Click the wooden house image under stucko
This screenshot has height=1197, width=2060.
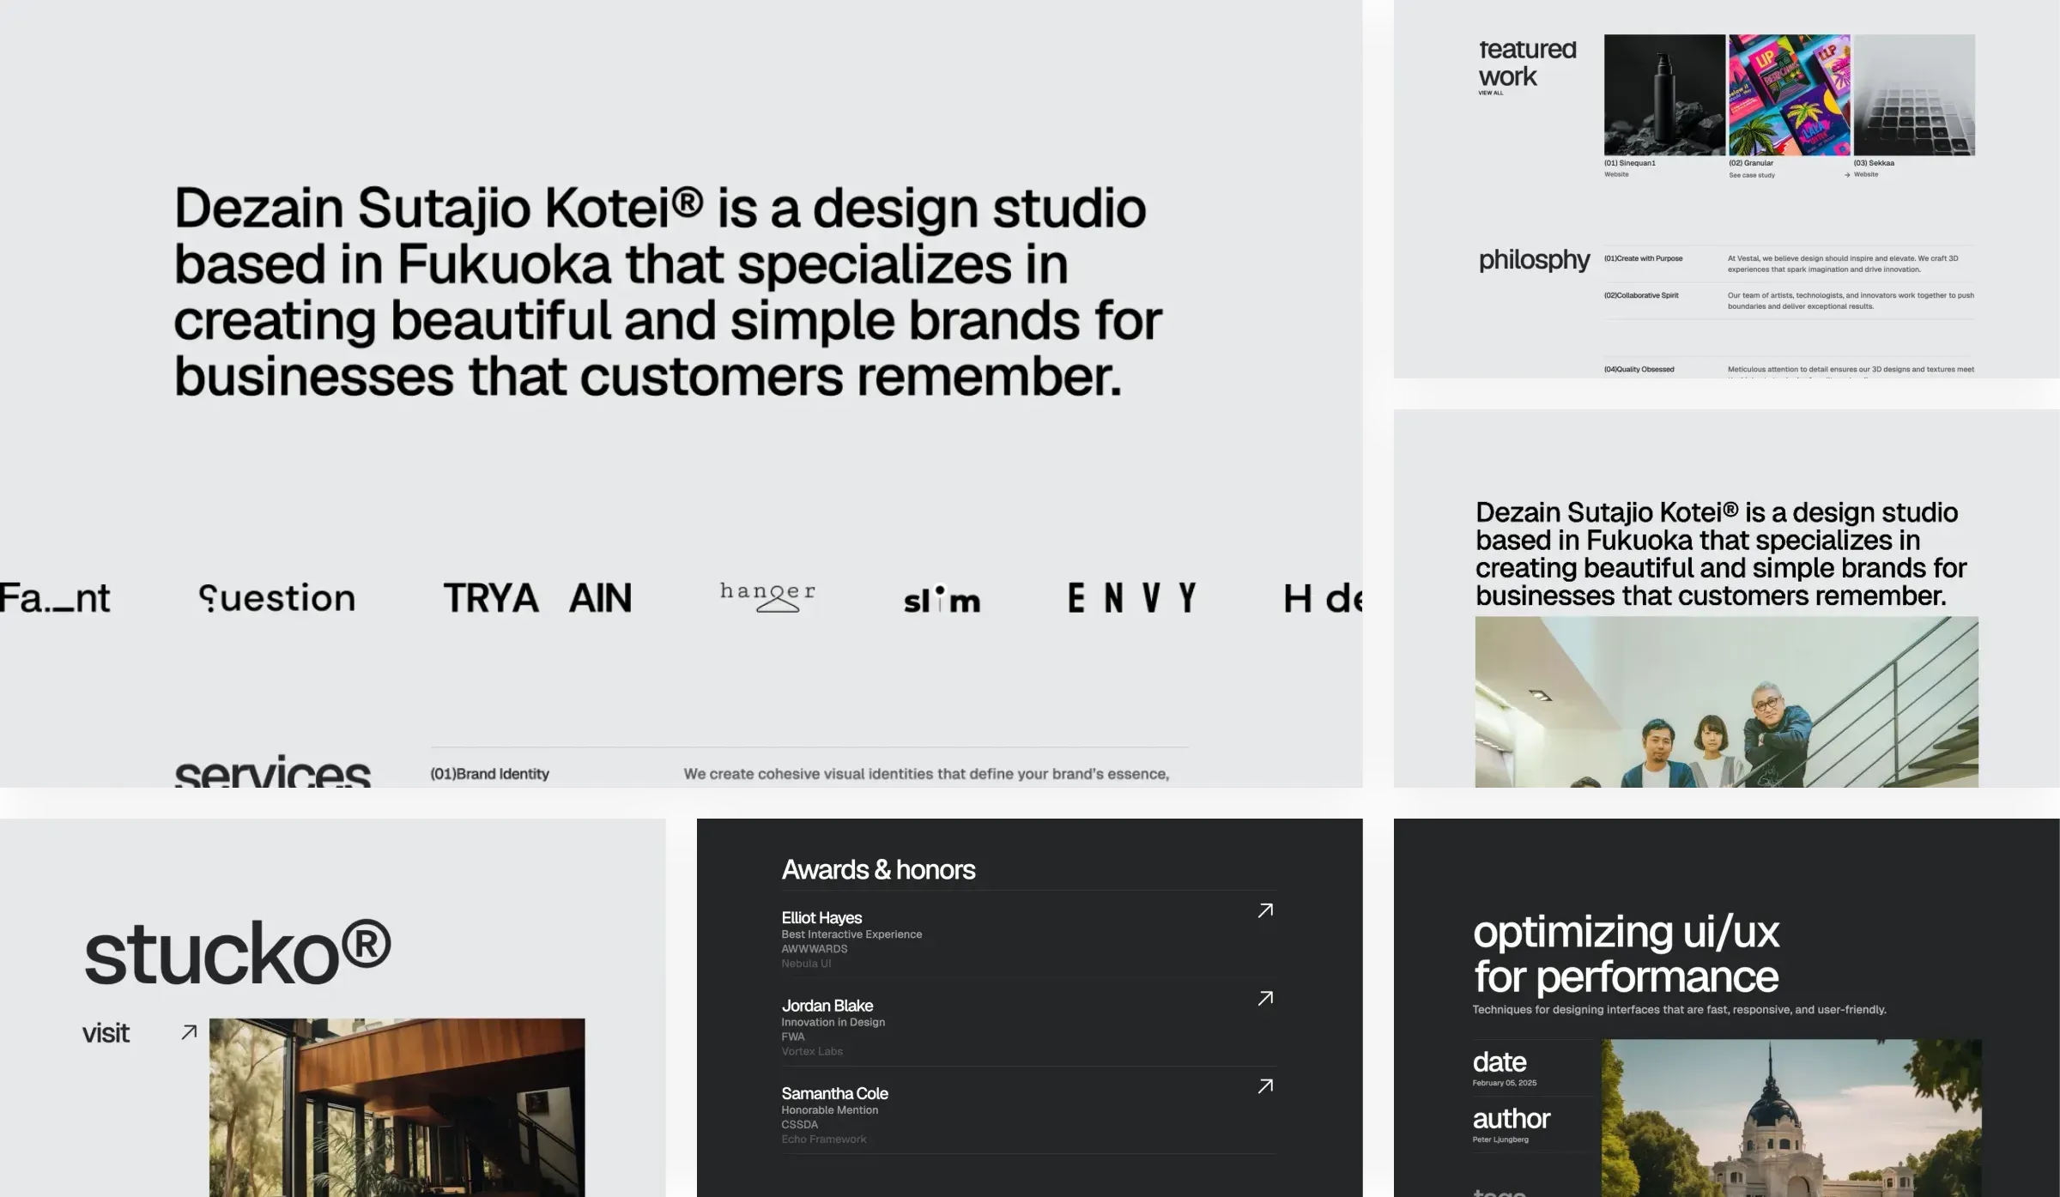(x=397, y=1108)
